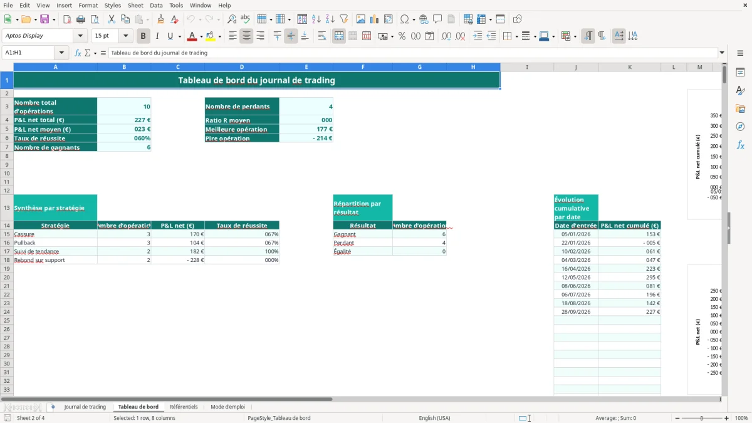The height and width of the screenshot is (423, 752).
Task: Insert a comment with the speech-bubble icon
Action: [437, 19]
